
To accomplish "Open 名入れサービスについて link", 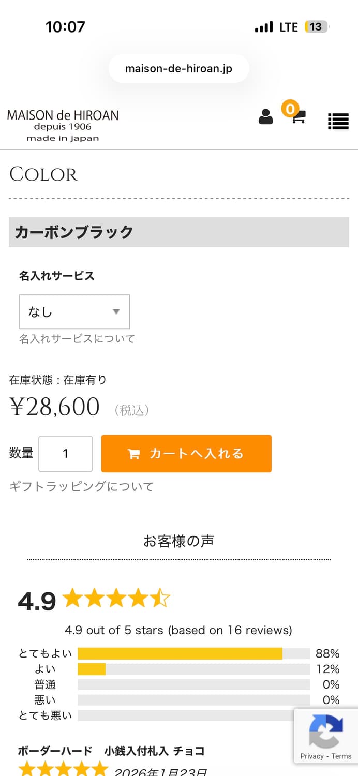I will [x=77, y=339].
